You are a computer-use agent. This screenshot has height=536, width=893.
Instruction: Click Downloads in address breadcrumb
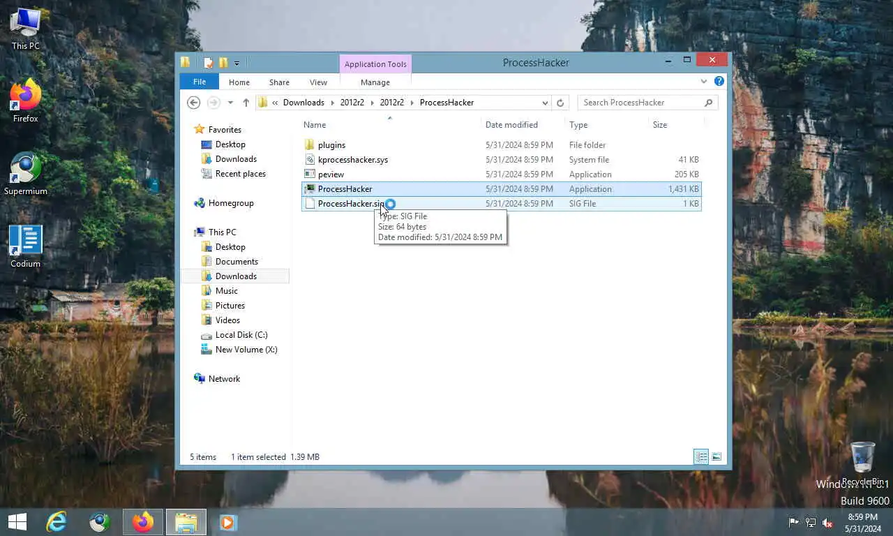(303, 103)
